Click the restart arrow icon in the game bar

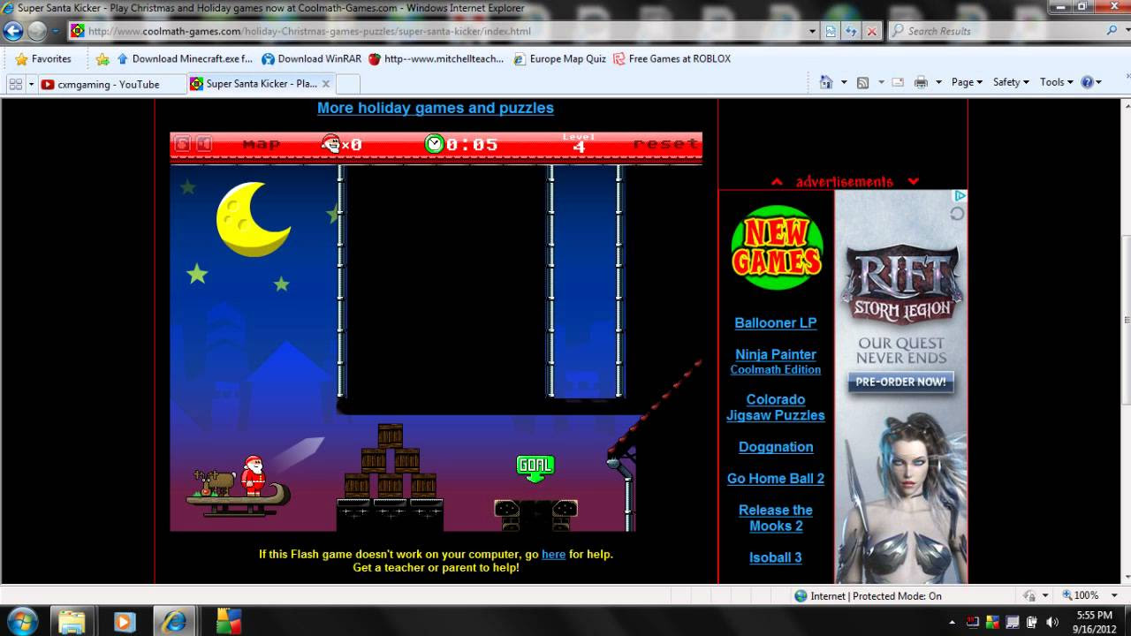183,145
